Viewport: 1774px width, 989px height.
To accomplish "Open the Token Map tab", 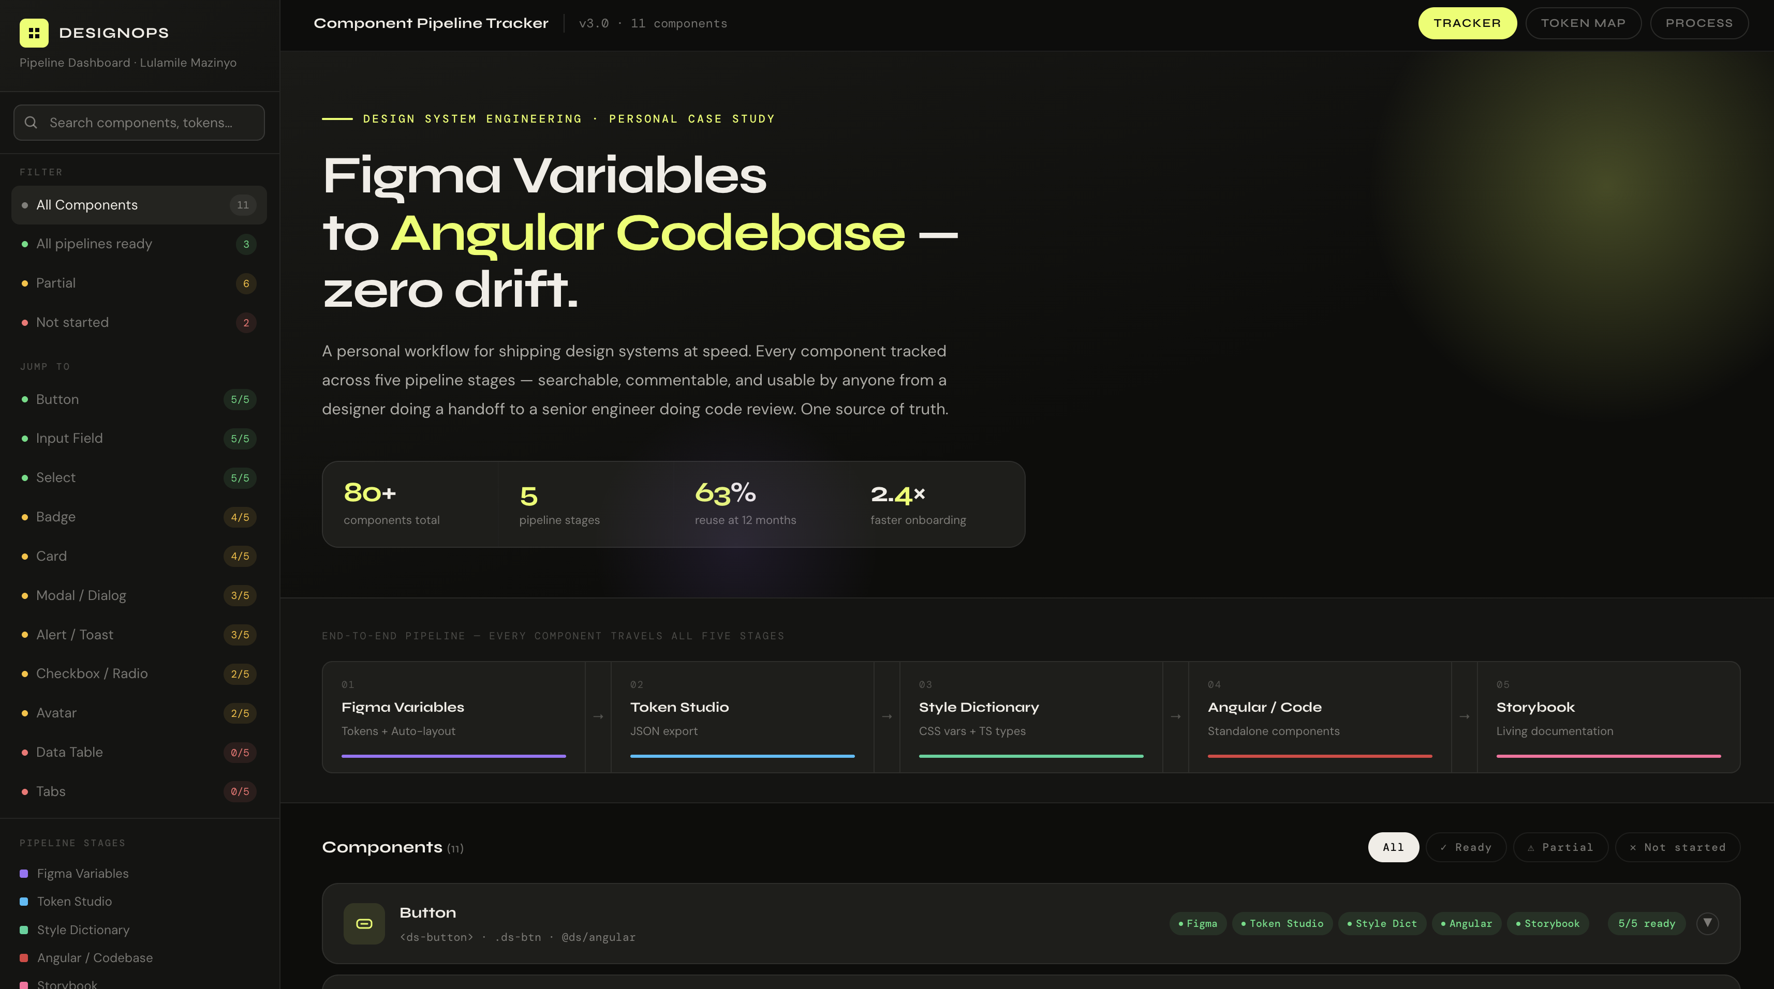I will 1583,23.
